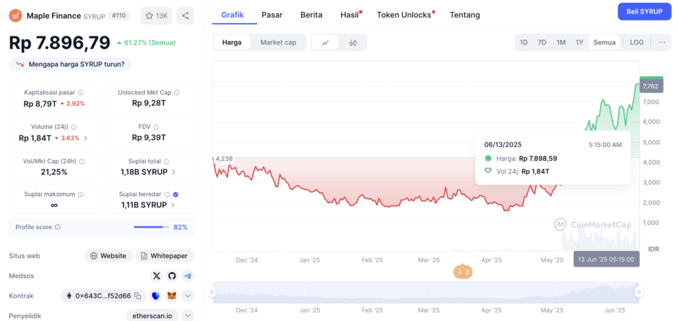The width and height of the screenshot is (678, 321).
Task: Click the blue shield security icon
Action: point(156,296)
